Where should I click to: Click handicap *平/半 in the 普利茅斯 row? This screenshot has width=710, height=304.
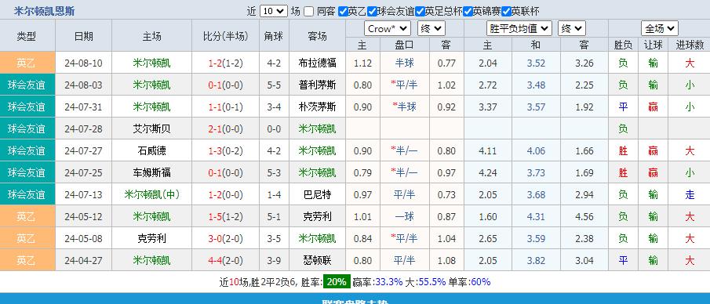[403, 85]
